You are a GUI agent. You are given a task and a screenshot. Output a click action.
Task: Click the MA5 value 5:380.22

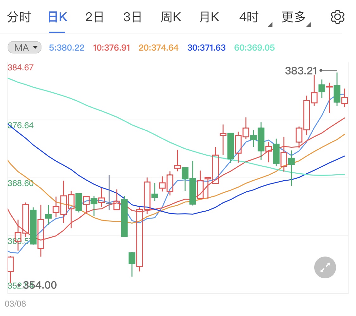(x=67, y=48)
